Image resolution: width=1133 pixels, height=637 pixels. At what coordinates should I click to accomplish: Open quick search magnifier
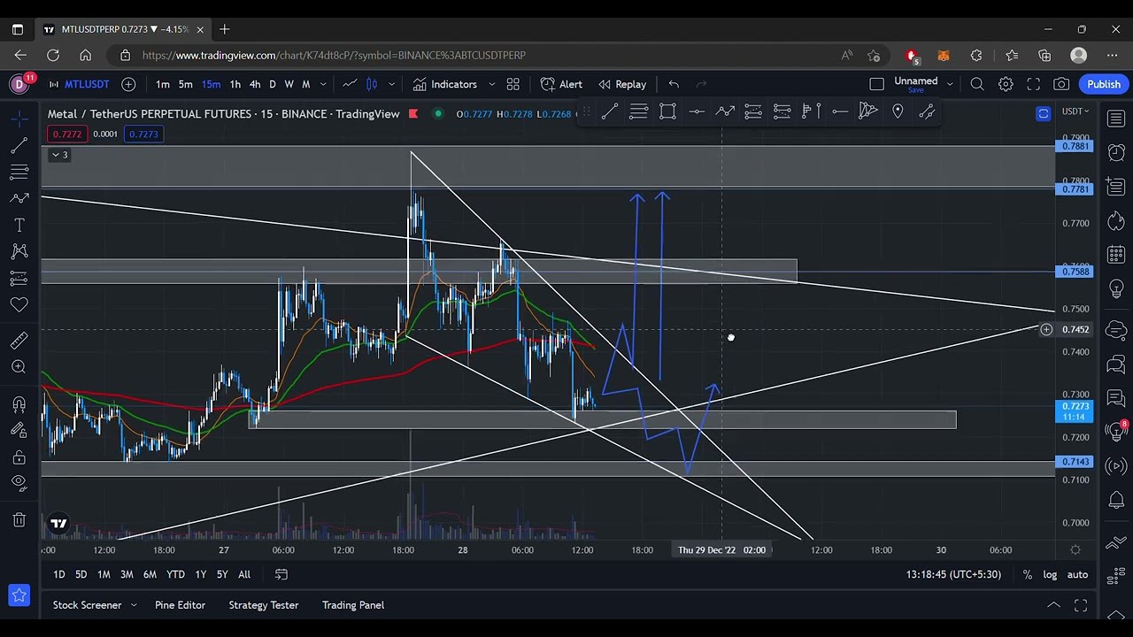point(977,84)
